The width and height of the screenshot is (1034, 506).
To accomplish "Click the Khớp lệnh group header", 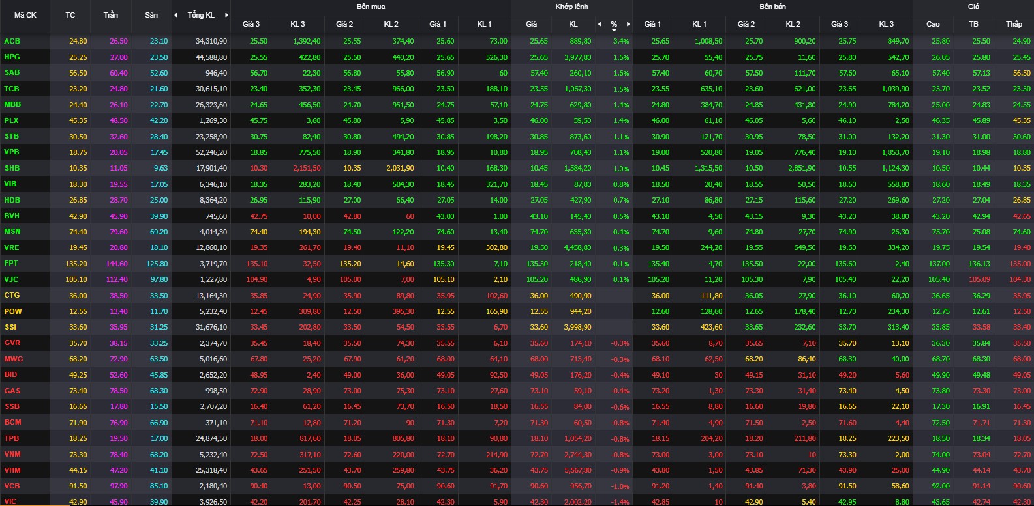I will tap(571, 7).
